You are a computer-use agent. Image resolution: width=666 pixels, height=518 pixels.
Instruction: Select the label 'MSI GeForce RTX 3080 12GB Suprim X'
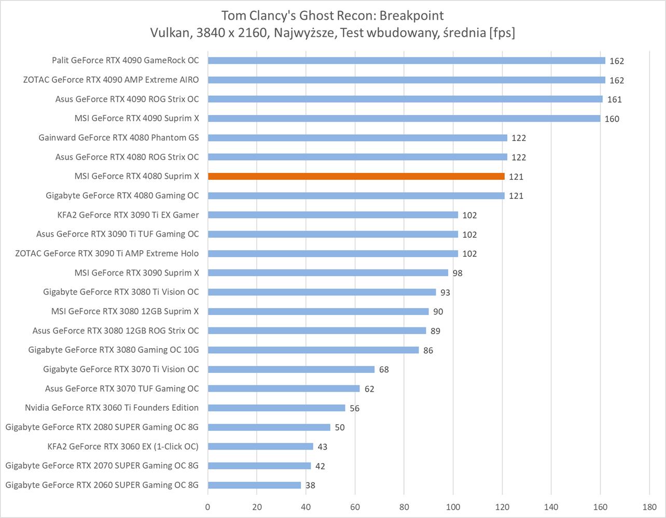coord(125,311)
